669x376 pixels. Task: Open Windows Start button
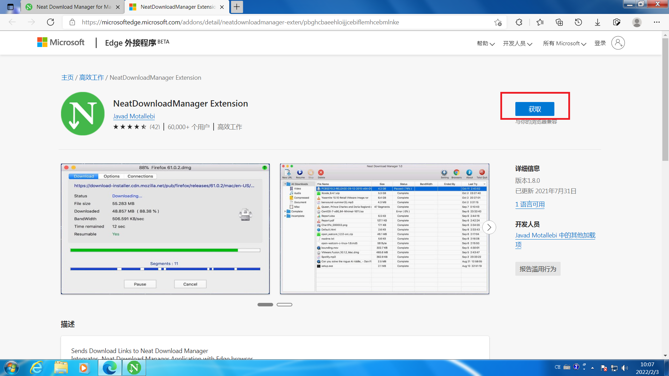coord(11,368)
